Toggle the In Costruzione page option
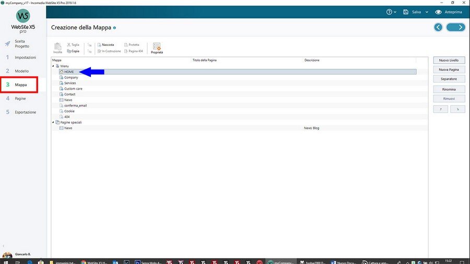The image size is (470, 264). [x=109, y=51]
